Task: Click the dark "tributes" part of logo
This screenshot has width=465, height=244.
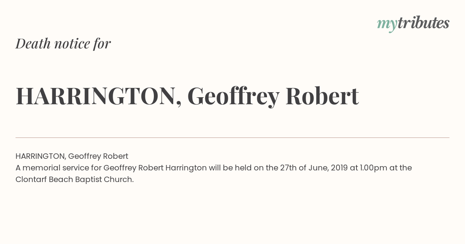Action: click(x=424, y=23)
